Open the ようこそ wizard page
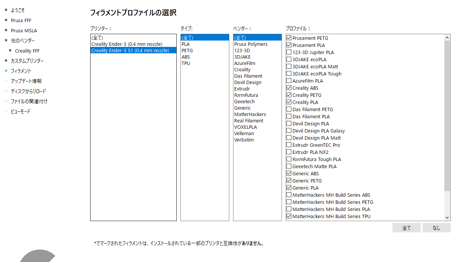This screenshot has width=456, height=262. coord(18,10)
